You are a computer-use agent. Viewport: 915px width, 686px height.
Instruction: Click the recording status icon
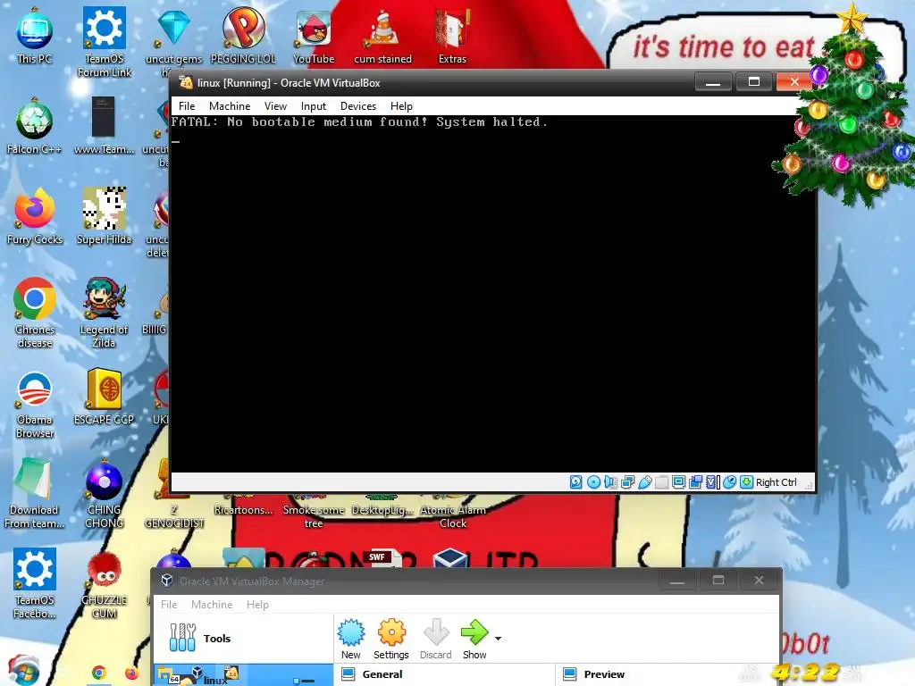coord(695,481)
